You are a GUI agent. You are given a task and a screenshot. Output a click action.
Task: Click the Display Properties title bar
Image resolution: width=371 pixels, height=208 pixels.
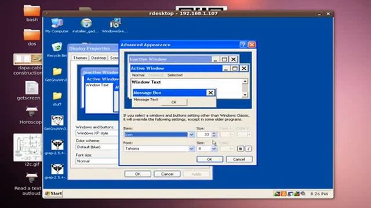point(93,49)
